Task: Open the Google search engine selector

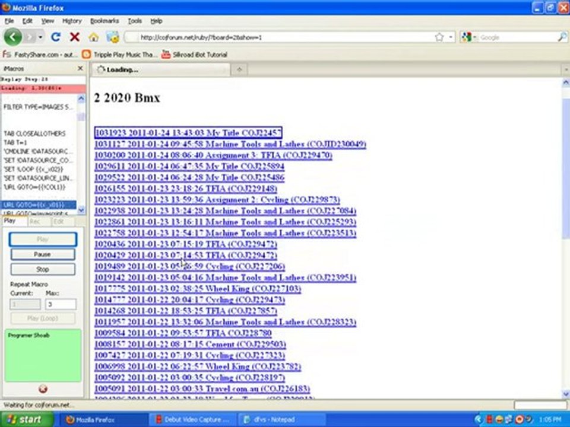Action: point(469,37)
